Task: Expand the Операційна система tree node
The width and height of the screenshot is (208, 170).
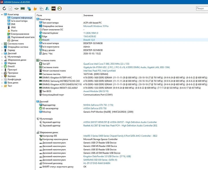Action: [x=2, y=47]
